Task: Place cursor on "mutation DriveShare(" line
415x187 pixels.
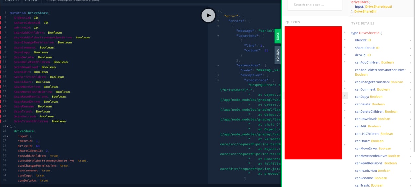Action: click(x=30, y=13)
